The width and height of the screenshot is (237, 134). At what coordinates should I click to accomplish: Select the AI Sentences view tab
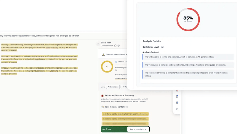(113, 87)
